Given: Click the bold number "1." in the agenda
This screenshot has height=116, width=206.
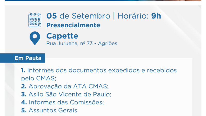Looking at the screenshot, I should tap(23, 70).
